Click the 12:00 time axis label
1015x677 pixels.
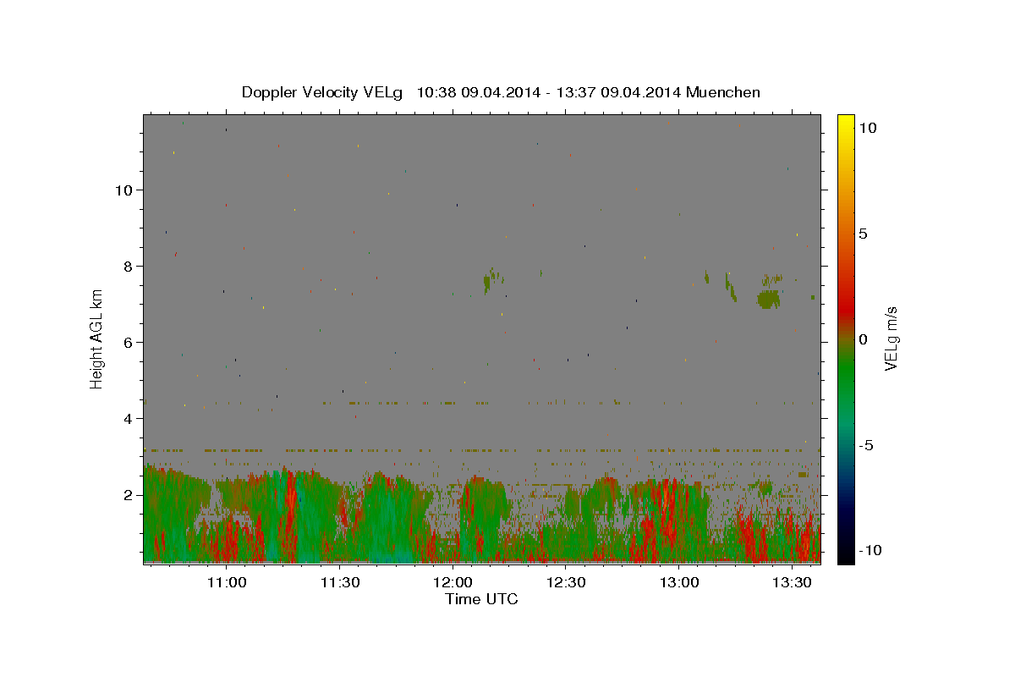coord(453,582)
